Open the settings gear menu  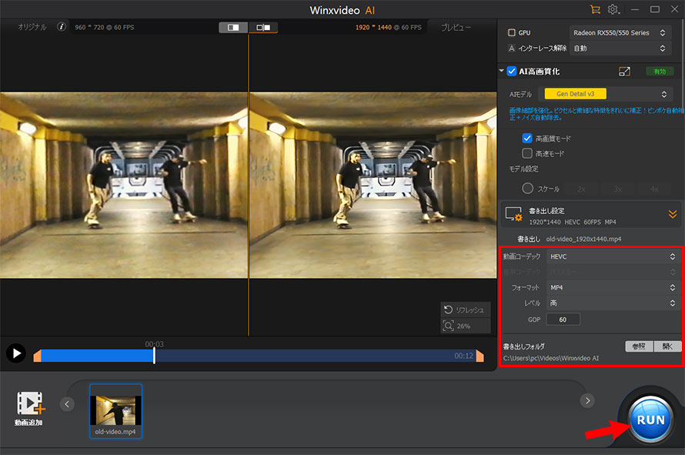[x=613, y=9]
